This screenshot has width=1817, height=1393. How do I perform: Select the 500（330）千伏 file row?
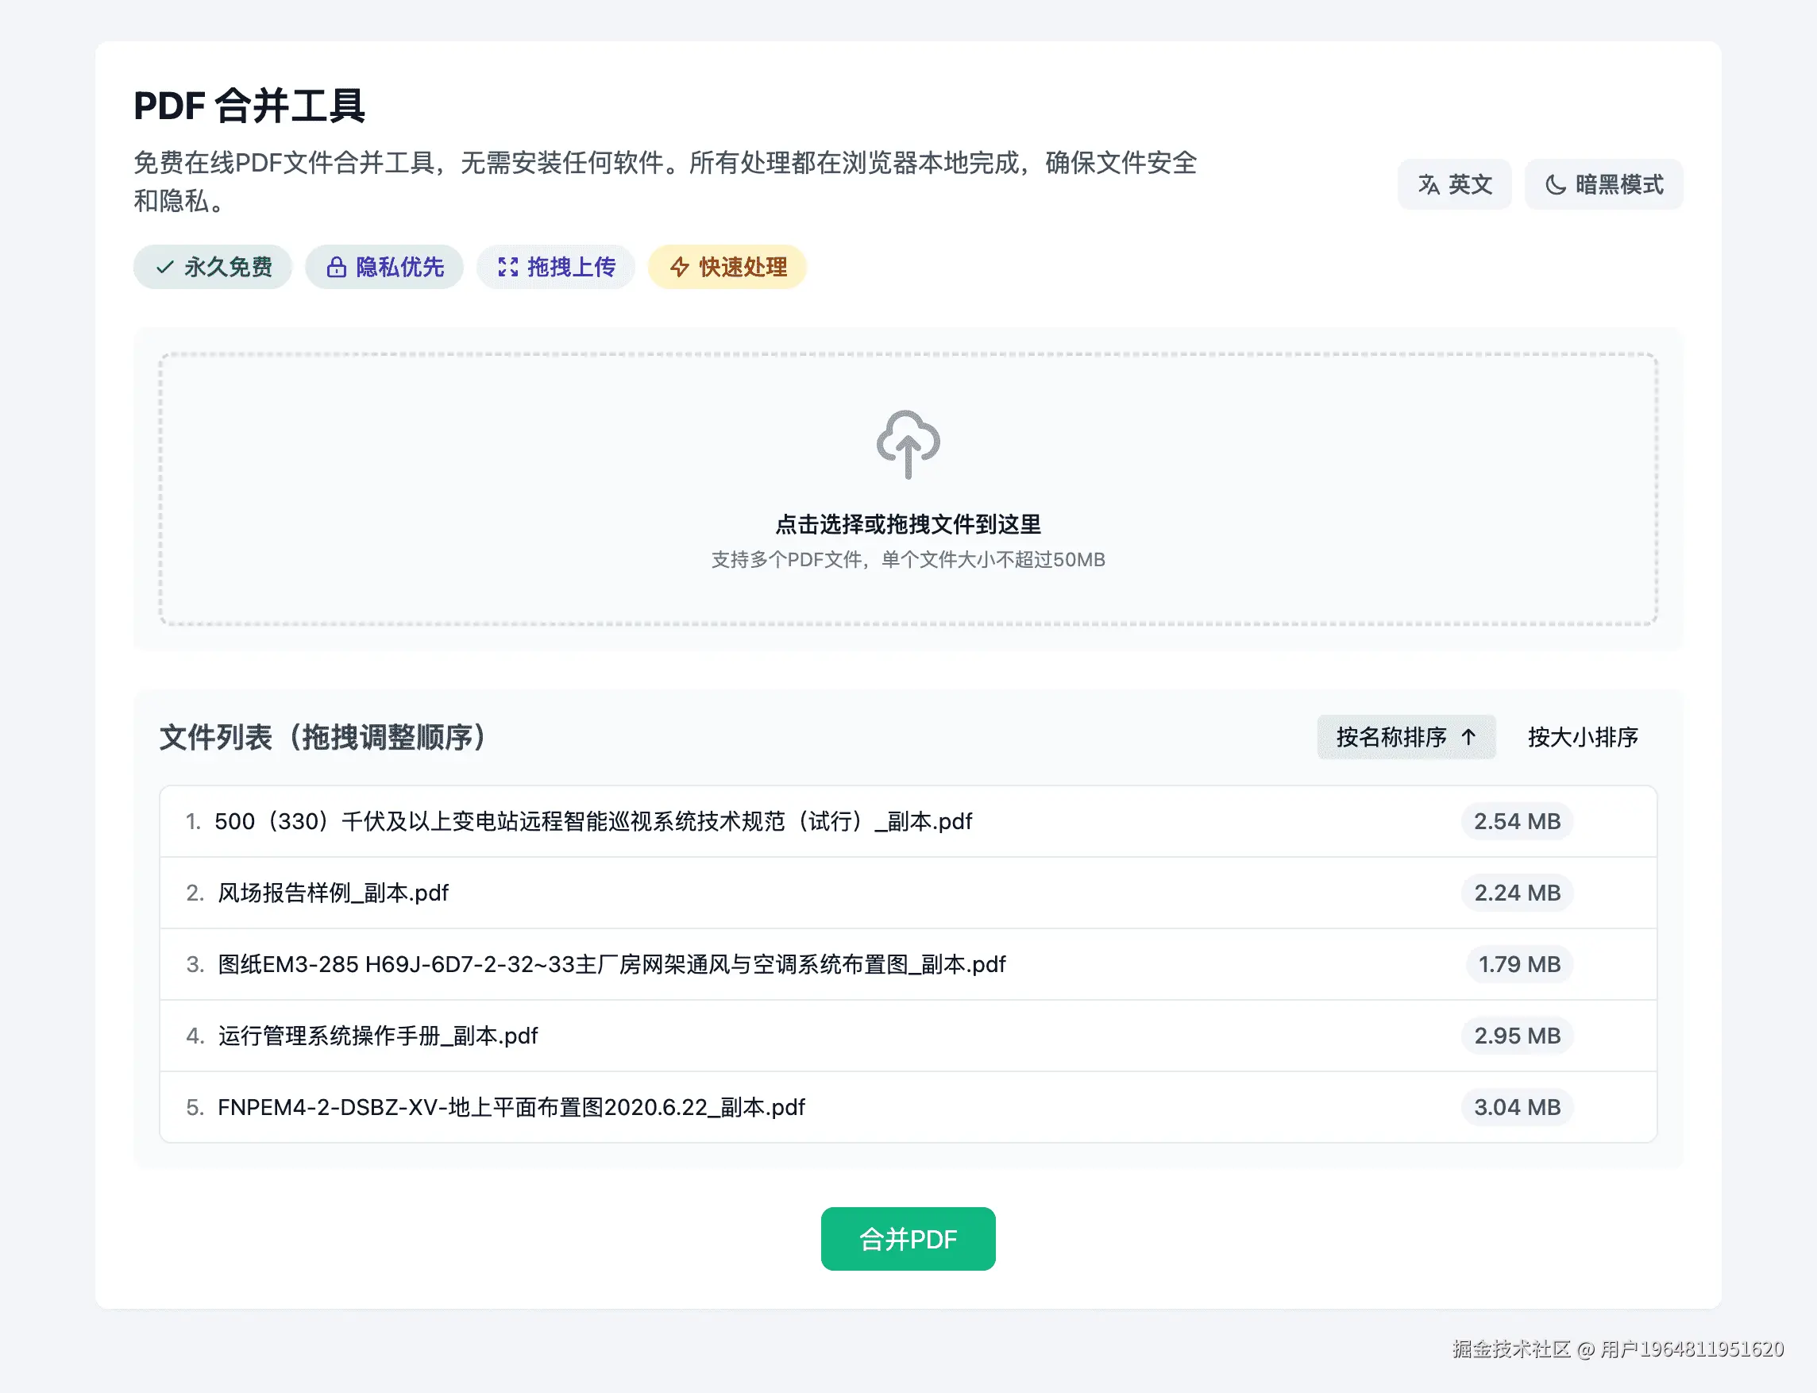point(592,822)
